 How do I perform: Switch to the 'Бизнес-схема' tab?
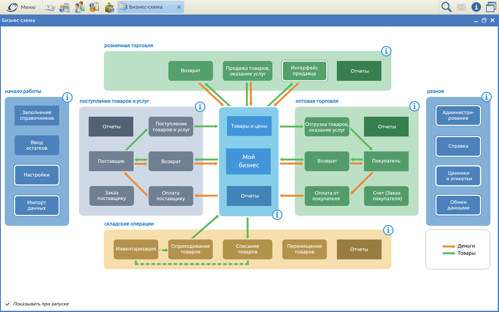click(146, 7)
